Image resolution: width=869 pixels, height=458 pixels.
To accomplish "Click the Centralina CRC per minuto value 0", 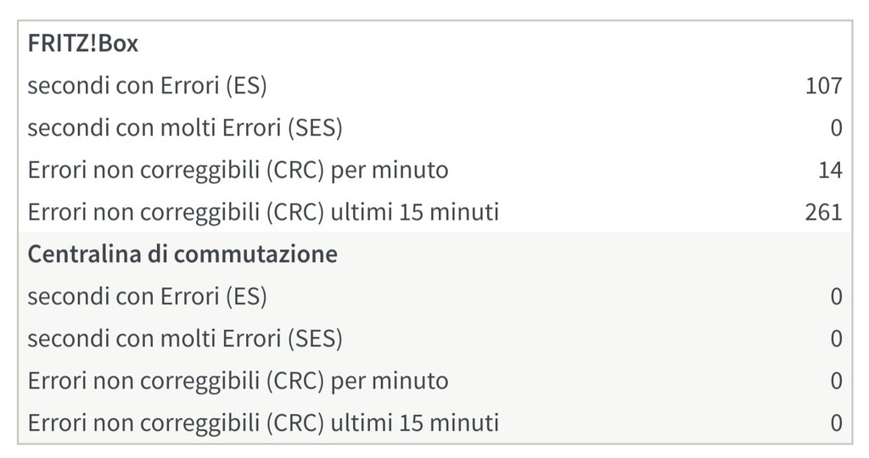I will click(836, 381).
